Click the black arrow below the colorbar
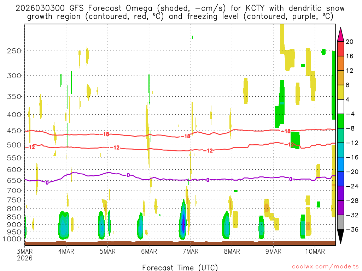Image resolution: width=362 pixels, height=271 pixels. pos(340,237)
